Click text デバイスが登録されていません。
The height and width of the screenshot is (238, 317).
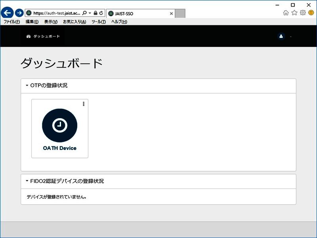coord(56,197)
